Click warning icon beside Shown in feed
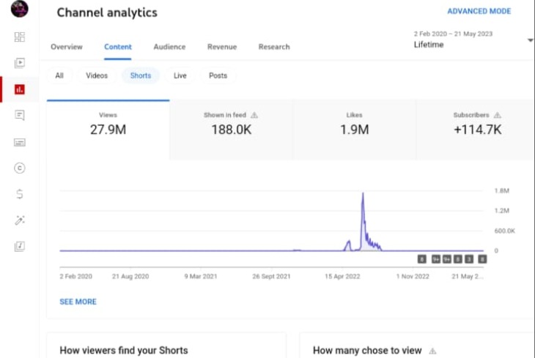 254,115
